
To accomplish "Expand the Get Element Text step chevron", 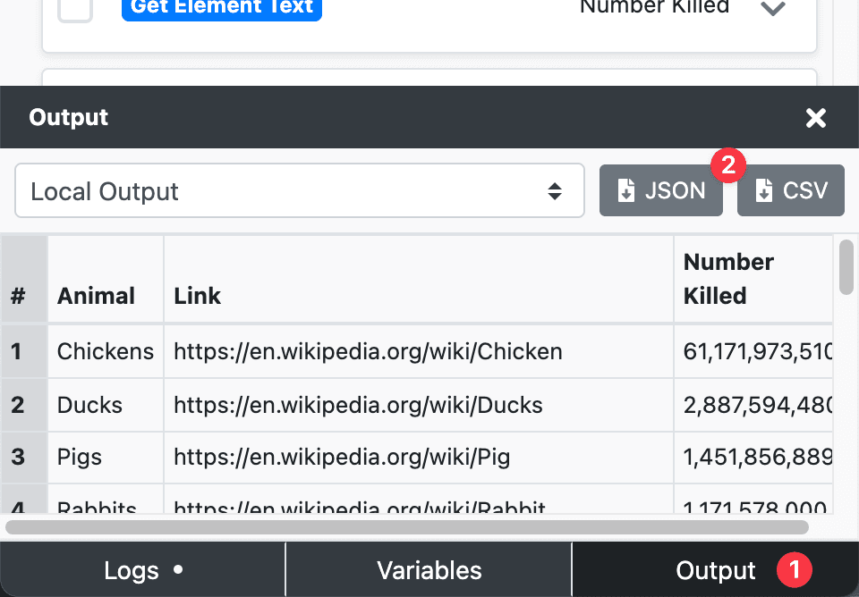I will click(x=772, y=9).
